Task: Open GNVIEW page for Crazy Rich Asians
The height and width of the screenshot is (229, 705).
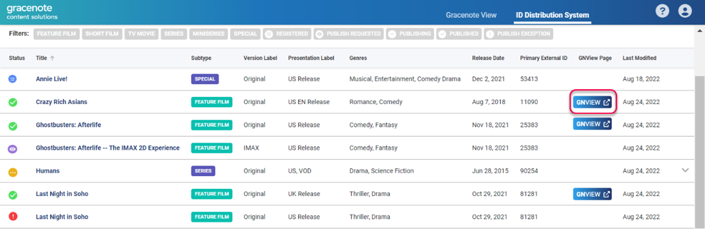Action: tap(592, 102)
